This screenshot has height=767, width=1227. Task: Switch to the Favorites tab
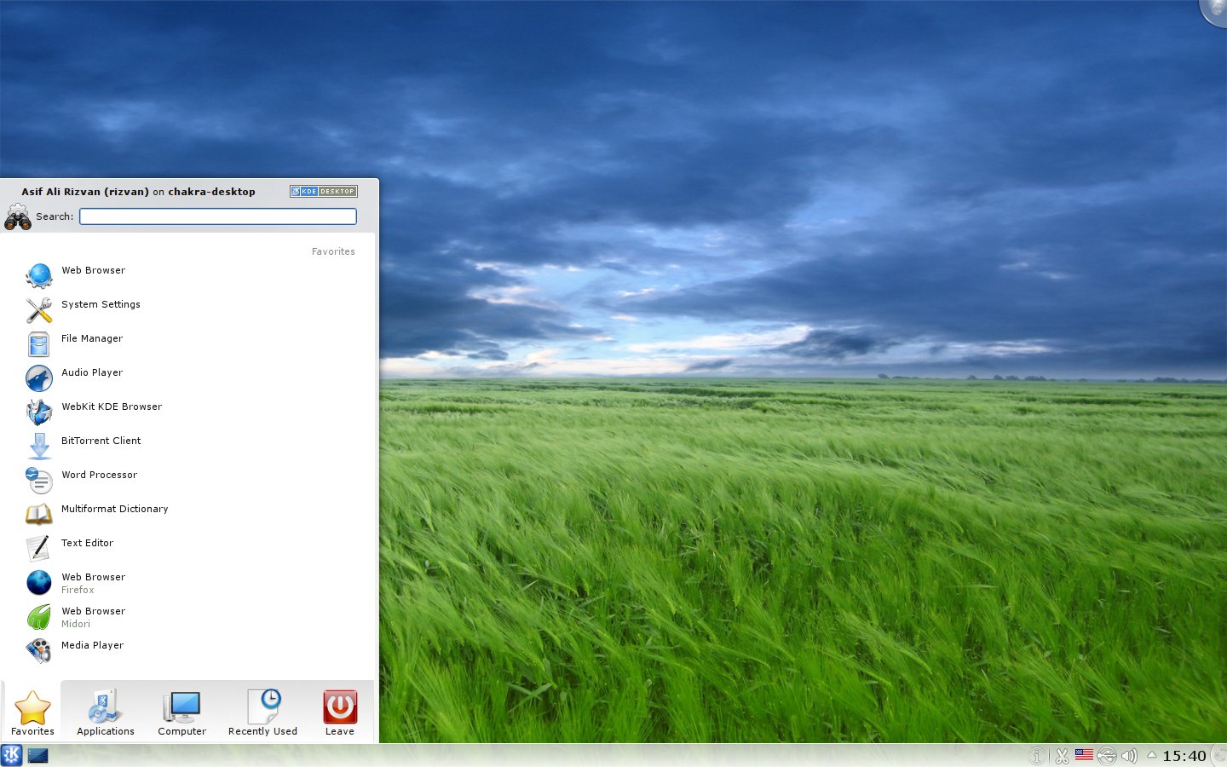click(x=32, y=712)
